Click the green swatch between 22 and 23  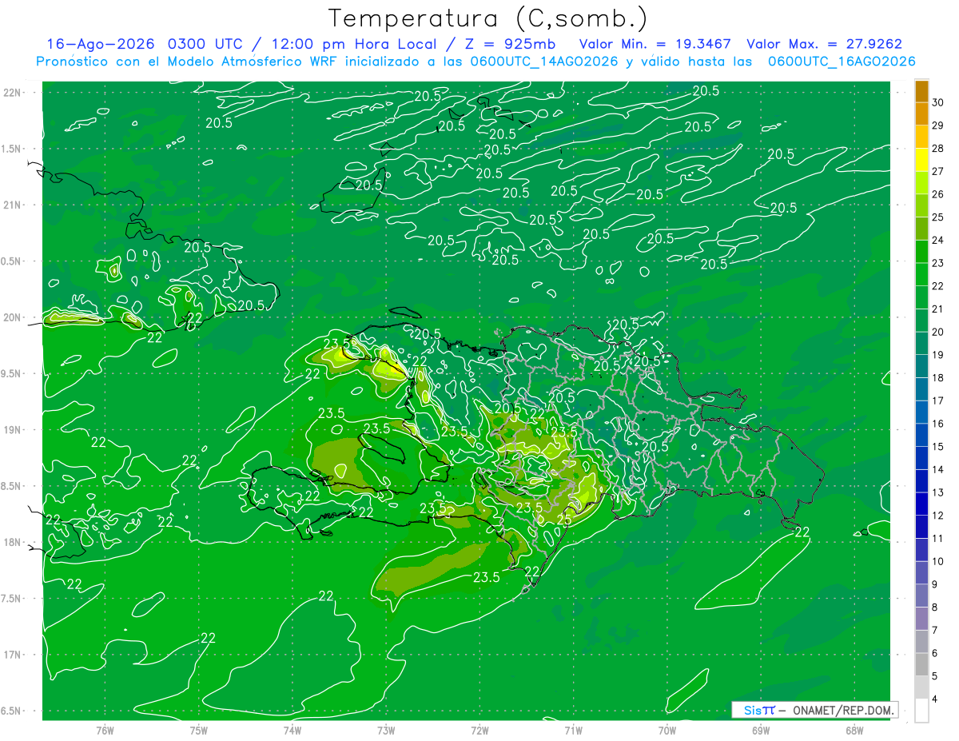[x=921, y=275]
